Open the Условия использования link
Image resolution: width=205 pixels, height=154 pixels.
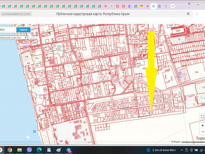point(193,141)
